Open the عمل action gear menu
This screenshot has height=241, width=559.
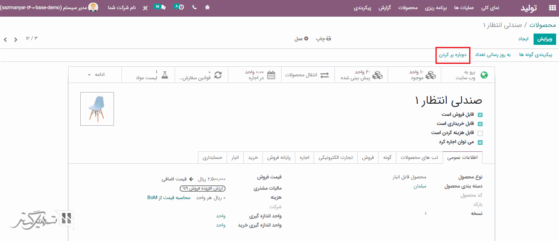click(302, 39)
